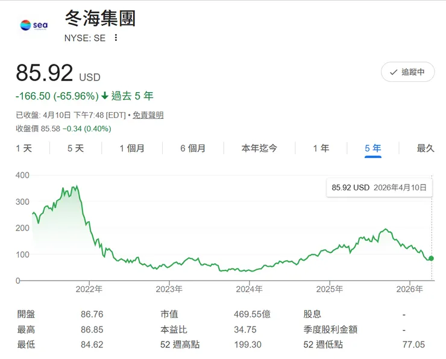Click the 52 週高點 value 199.30
This screenshot has width=446, height=359.
[248, 345]
